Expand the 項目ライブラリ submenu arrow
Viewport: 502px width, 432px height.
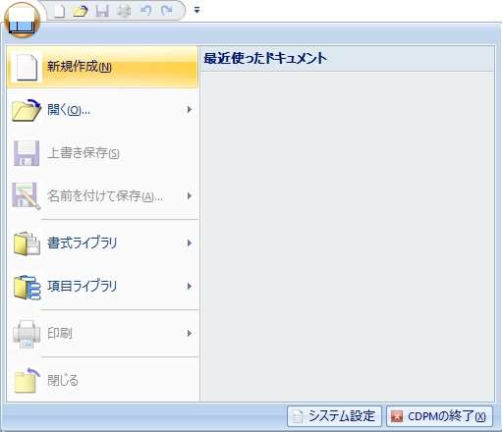pyautogui.click(x=190, y=287)
